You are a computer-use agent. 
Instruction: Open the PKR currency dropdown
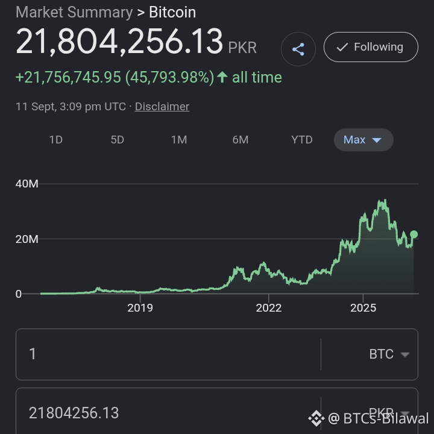pyautogui.click(x=389, y=414)
